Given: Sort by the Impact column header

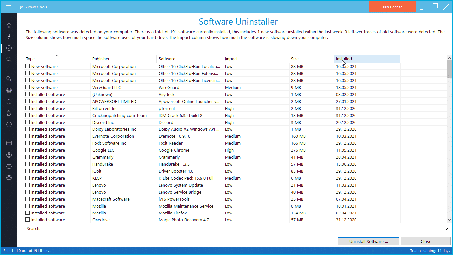Looking at the screenshot, I should click(x=256, y=59).
